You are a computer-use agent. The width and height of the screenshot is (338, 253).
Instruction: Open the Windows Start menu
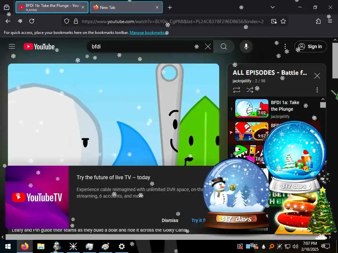8,246
